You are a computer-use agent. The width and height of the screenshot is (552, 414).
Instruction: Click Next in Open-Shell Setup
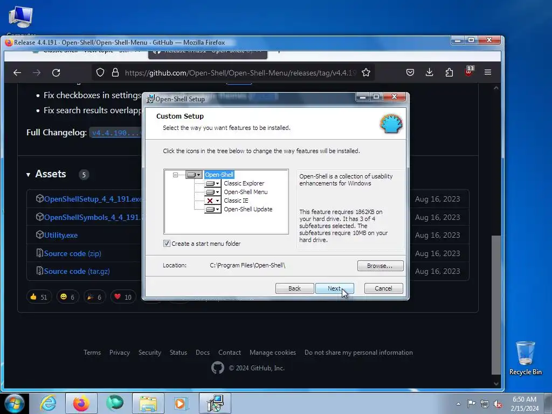[334, 288]
